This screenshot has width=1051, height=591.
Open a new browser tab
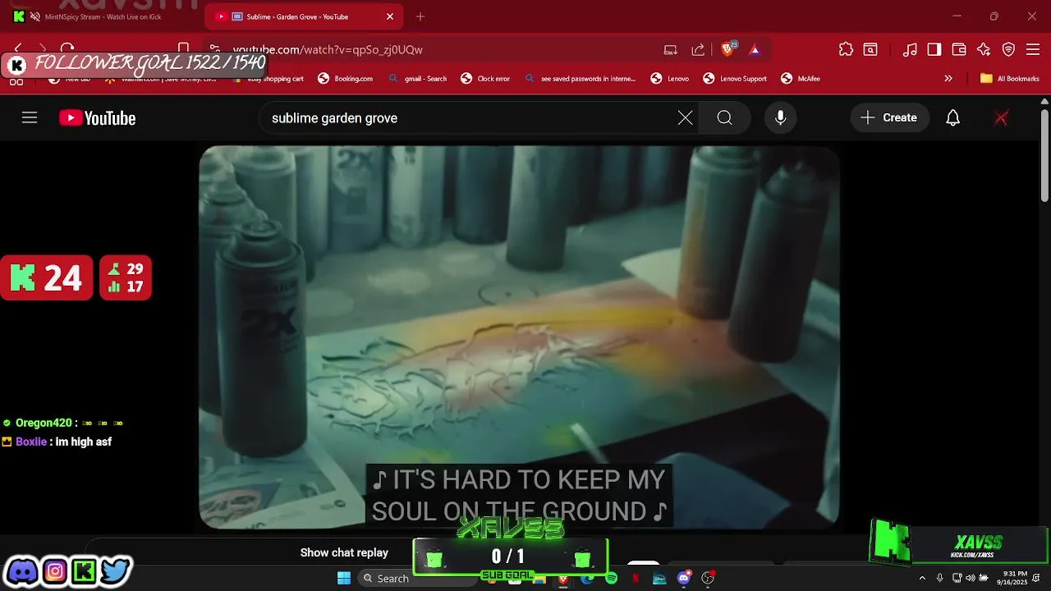[x=420, y=16]
